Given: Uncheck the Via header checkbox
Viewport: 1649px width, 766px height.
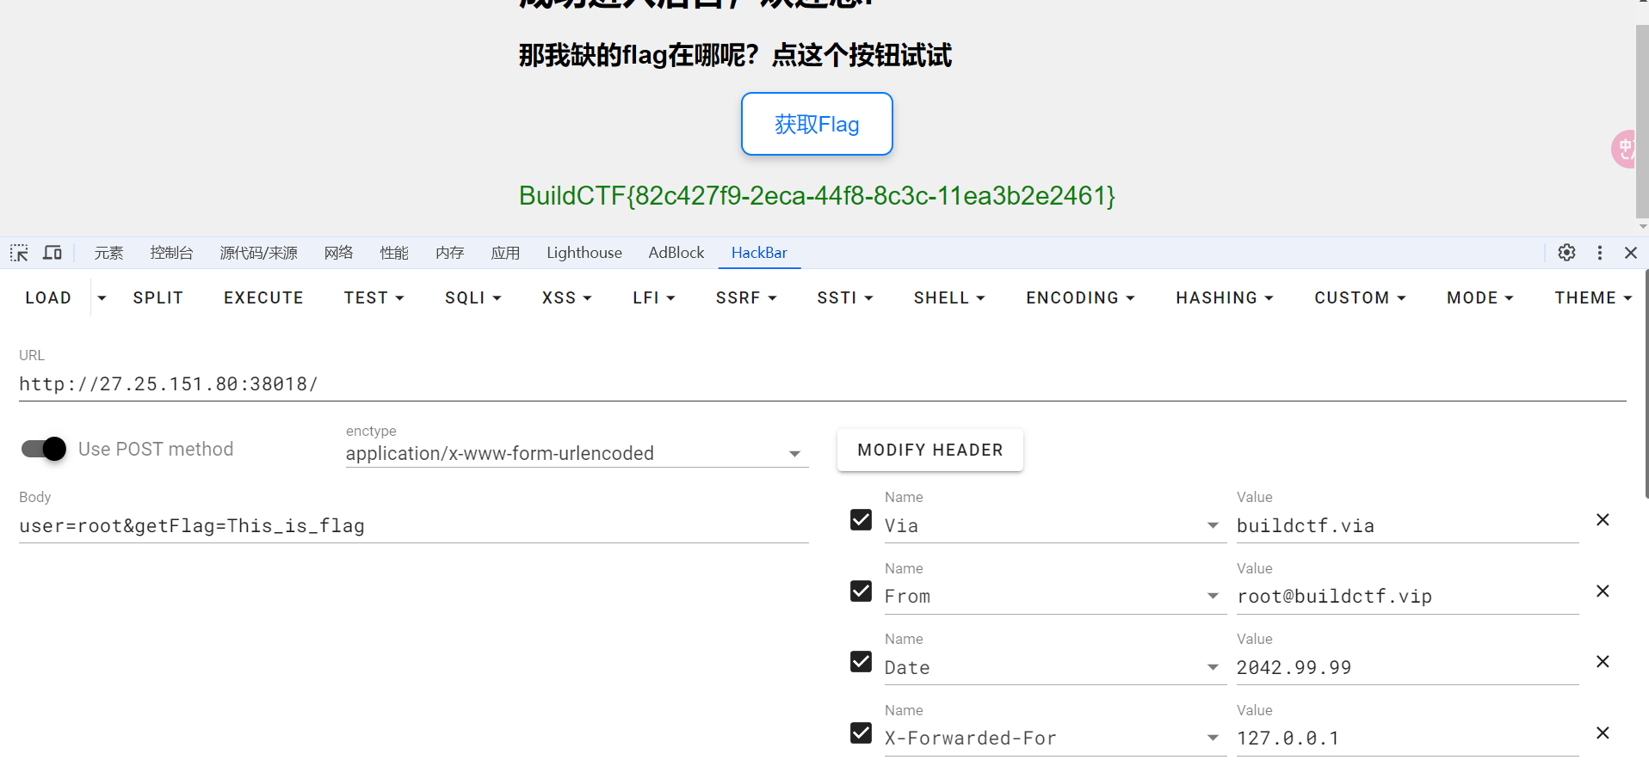Looking at the screenshot, I should pyautogui.click(x=861, y=520).
